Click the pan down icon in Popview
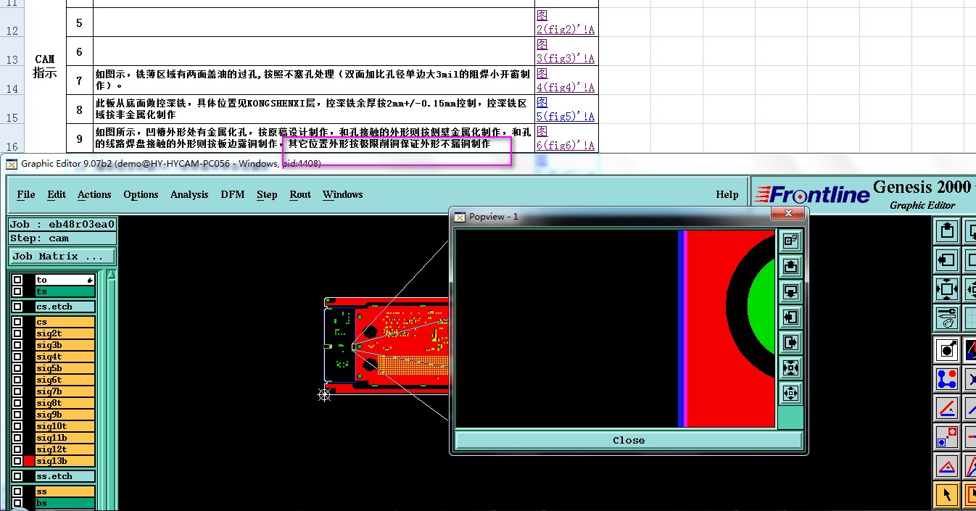This screenshot has height=511, width=976. [x=790, y=291]
